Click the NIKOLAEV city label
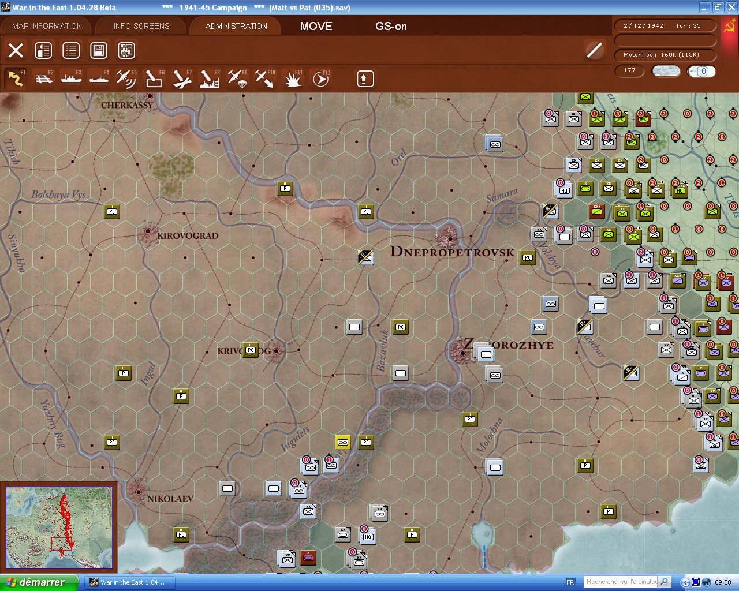739x591 pixels. click(170, 499)
